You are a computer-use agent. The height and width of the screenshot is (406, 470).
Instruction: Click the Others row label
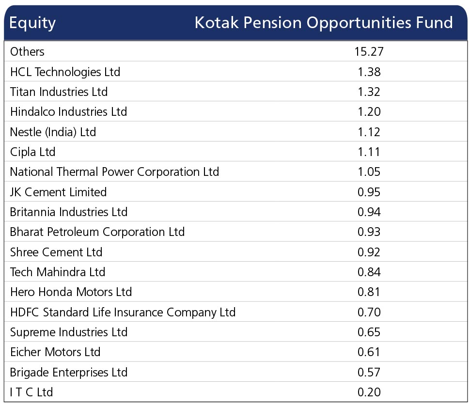27,51
